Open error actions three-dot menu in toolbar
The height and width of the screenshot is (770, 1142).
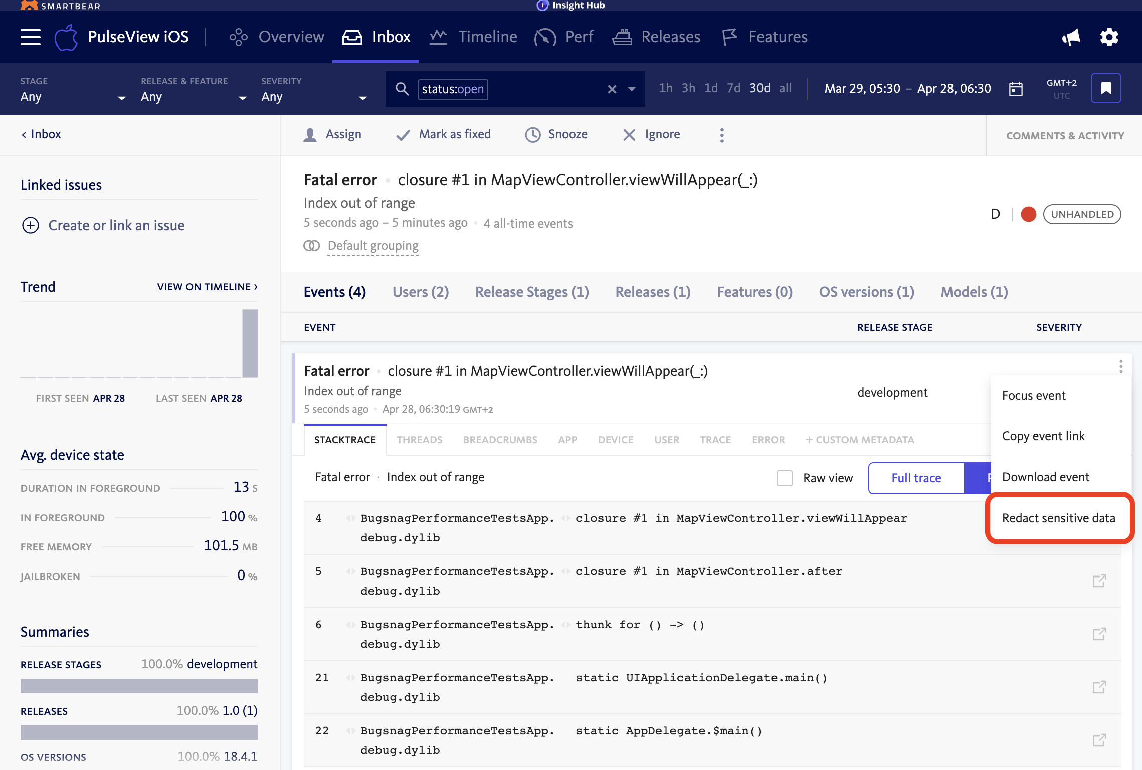722,135
